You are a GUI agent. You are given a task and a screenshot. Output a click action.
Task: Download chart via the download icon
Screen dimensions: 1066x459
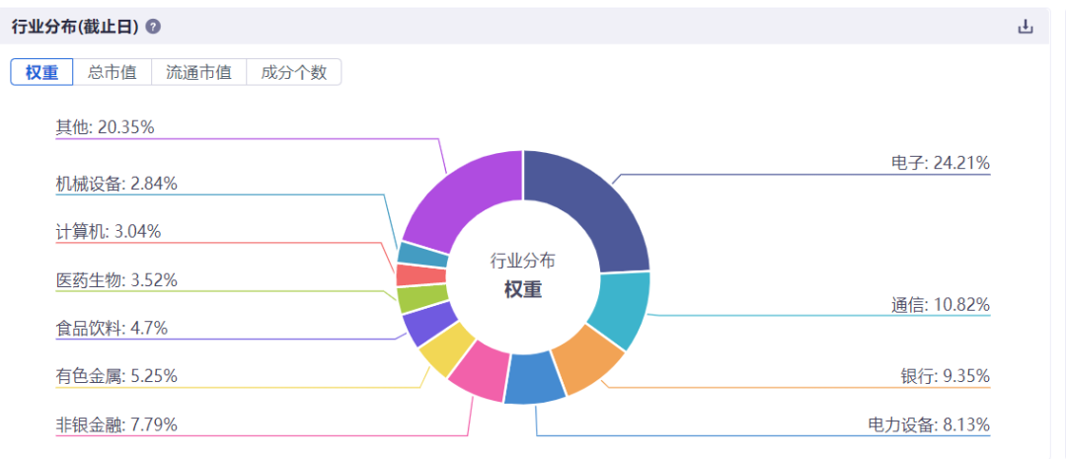(1026, 28)
